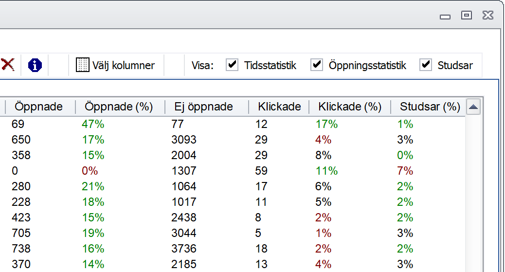This screenshot has width=505, height=272.
Task: Open the blue info icon
Action: pos(35,65)
